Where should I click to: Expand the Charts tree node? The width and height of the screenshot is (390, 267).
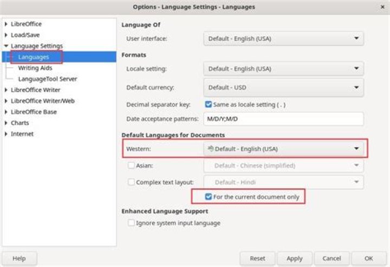pos(6,123)
